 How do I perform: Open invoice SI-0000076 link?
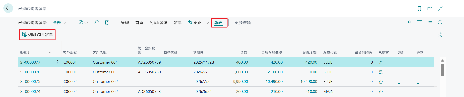[30, 72]
